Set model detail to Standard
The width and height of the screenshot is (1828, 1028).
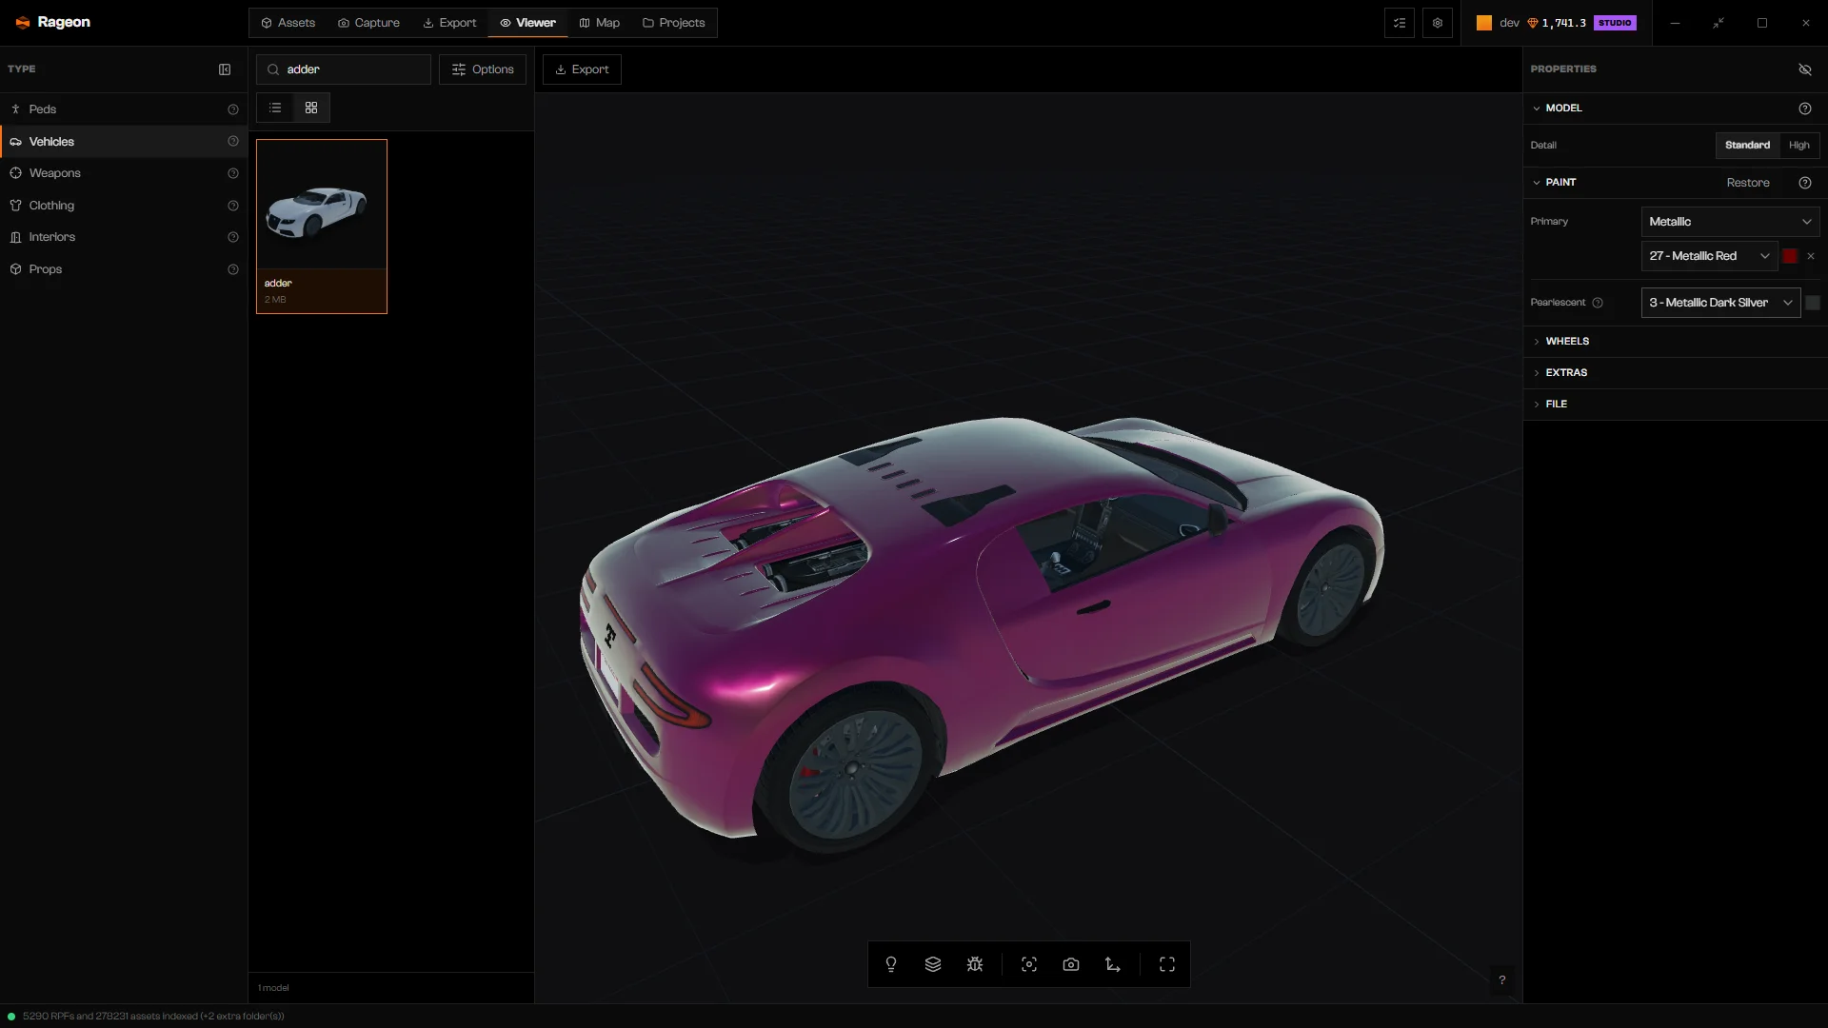click(1747, 146)
